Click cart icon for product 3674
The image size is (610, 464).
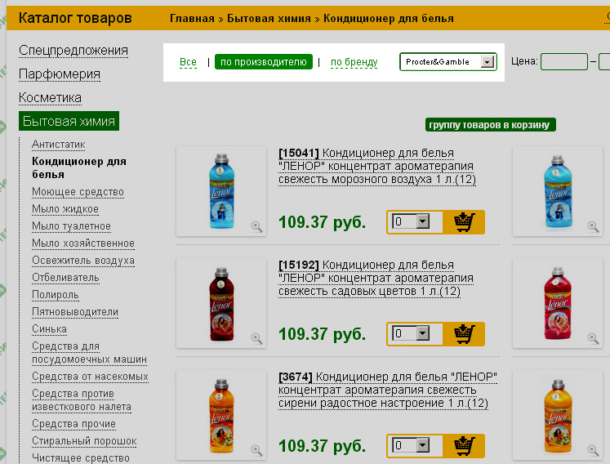464,445
